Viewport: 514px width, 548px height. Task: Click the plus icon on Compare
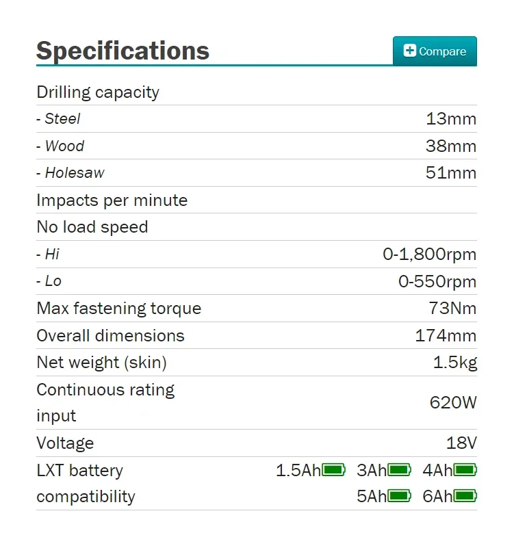click(409, 51)
